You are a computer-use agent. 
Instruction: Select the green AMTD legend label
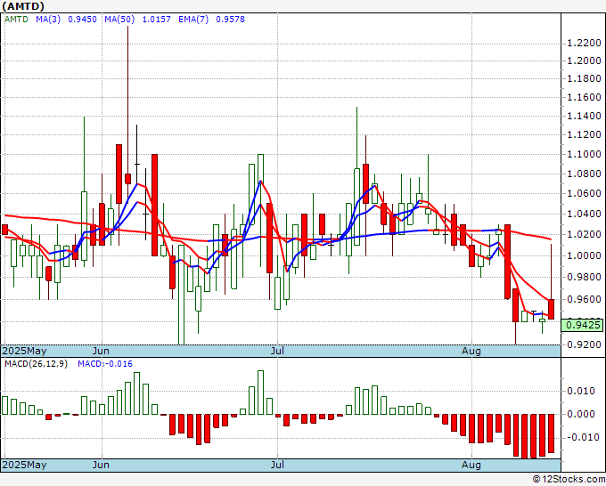coord(16,20)
